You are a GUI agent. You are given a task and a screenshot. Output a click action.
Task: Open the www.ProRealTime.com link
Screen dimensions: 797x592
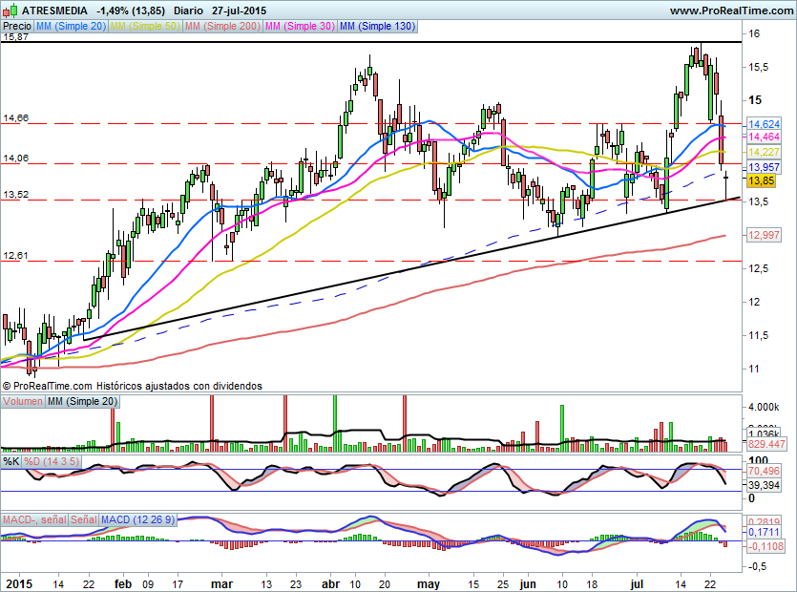[731, 11]
